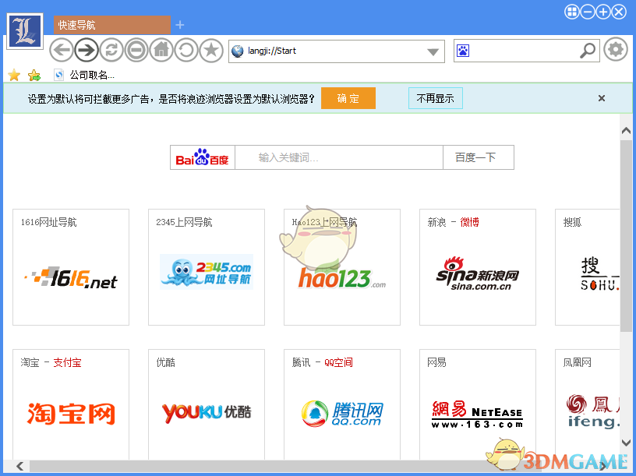This screenshot has height=476, width=636.
Task: Open favorites with the star icon
Action: point(210,50)
